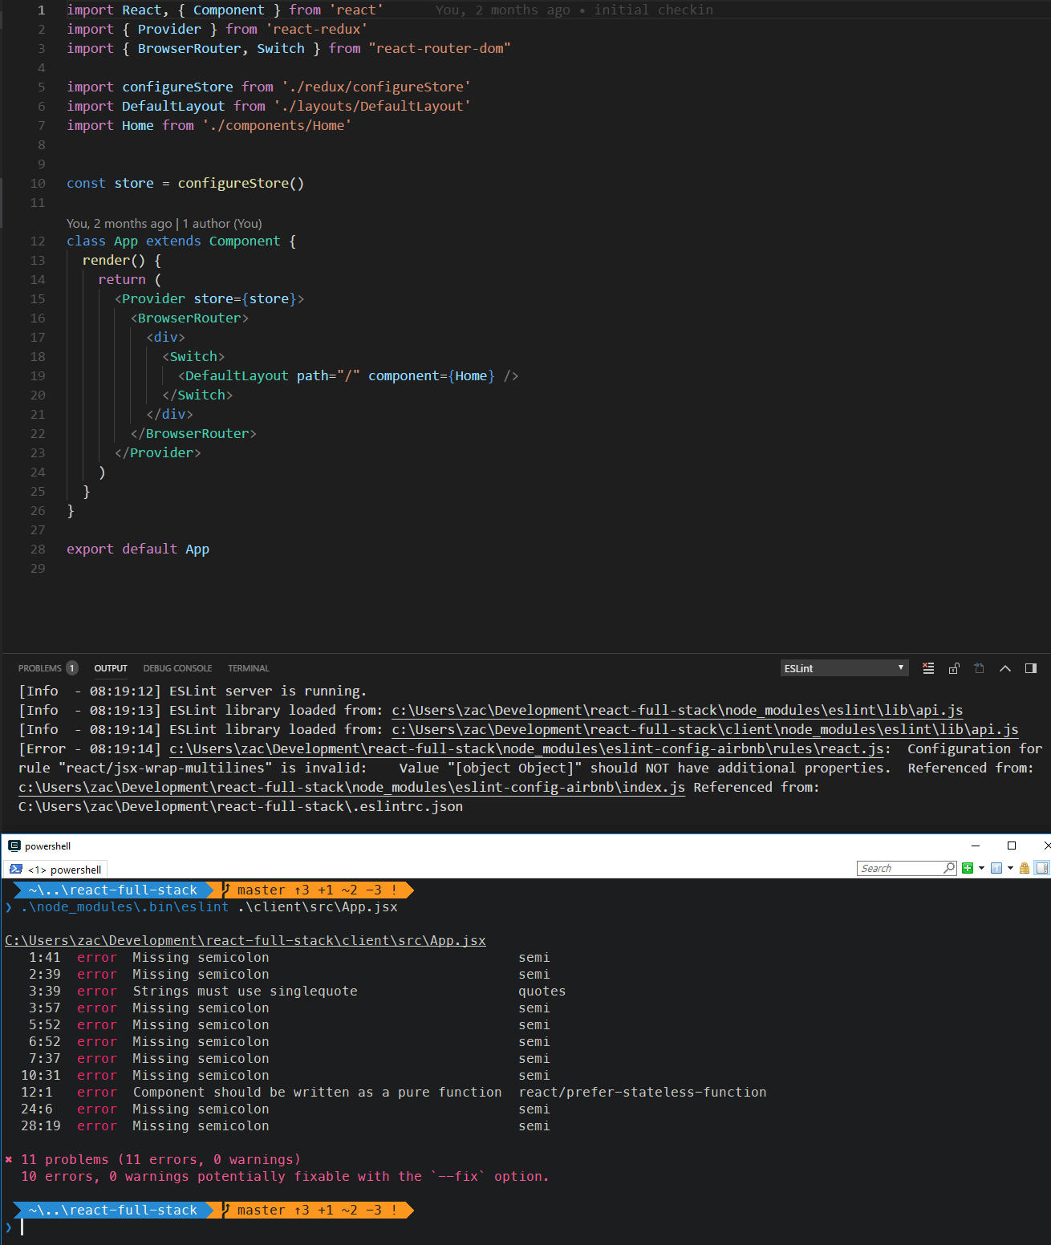The image size is (1051, 1245).
Task: Open the eslint-config-airbnb index.js link
Action: (351, 788)
